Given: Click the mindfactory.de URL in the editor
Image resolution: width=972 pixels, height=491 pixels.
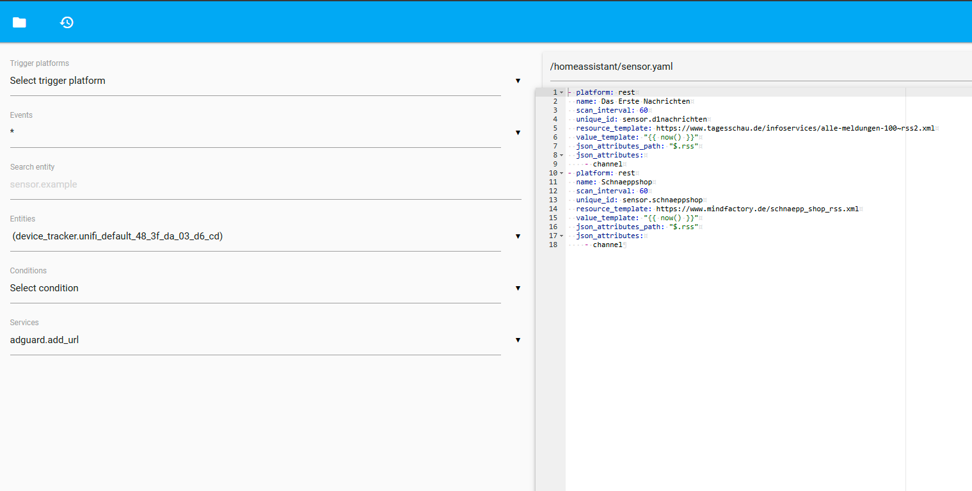Looking at the screenshot, I should coord(756,209).
